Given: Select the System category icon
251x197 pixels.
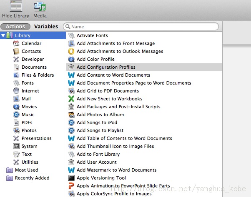Looking at the screenshot, I should point(16,146).
